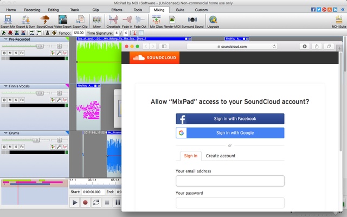The image size is (347, 217).
Task: Open the Export & Burn tool
Action: (x=25, y=21)
